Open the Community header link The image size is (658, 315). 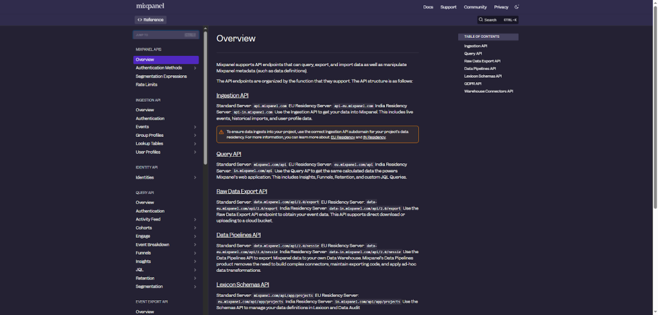(475, 7)
